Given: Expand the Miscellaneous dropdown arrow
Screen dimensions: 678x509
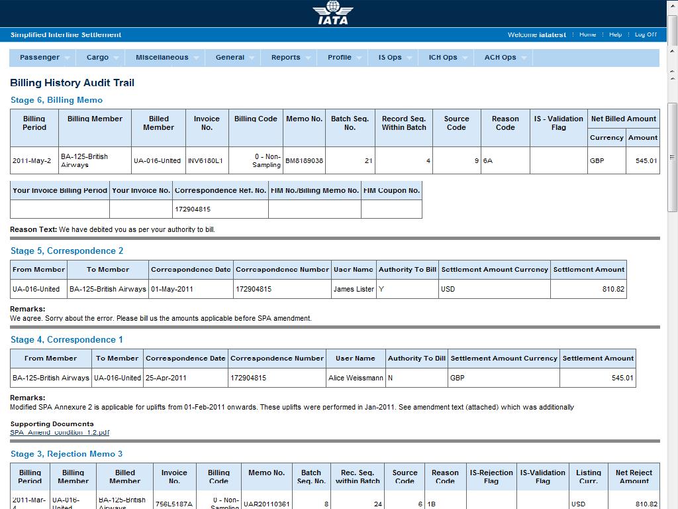Looking at the screenshot, I should pyautogui.click(x=196, y=58).
